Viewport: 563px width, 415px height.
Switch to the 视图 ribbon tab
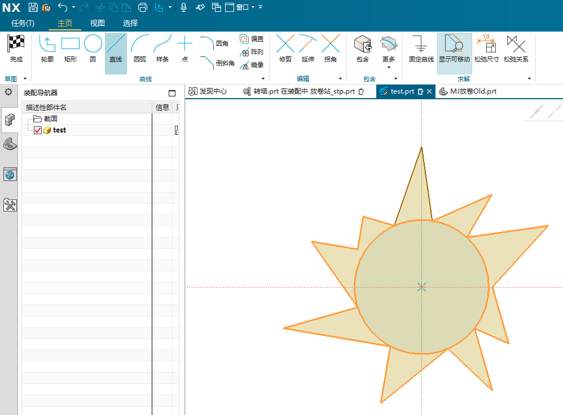pos(98,23)
